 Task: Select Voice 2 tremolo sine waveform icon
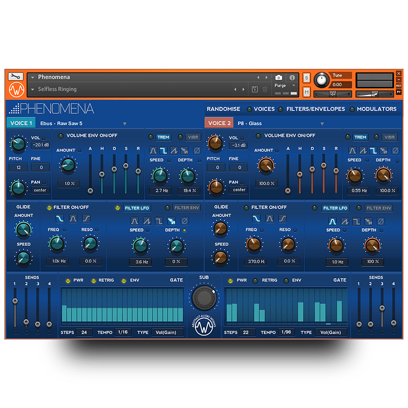352,151
